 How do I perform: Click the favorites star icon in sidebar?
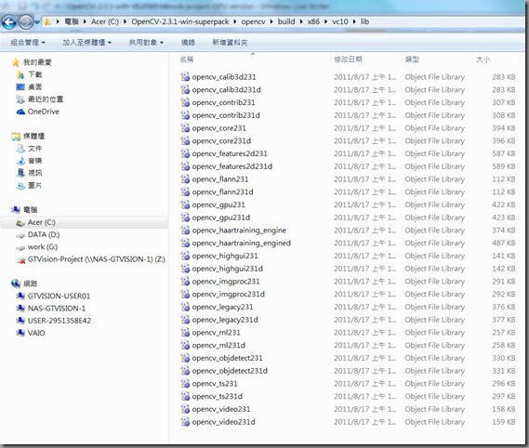coord(16,62)
